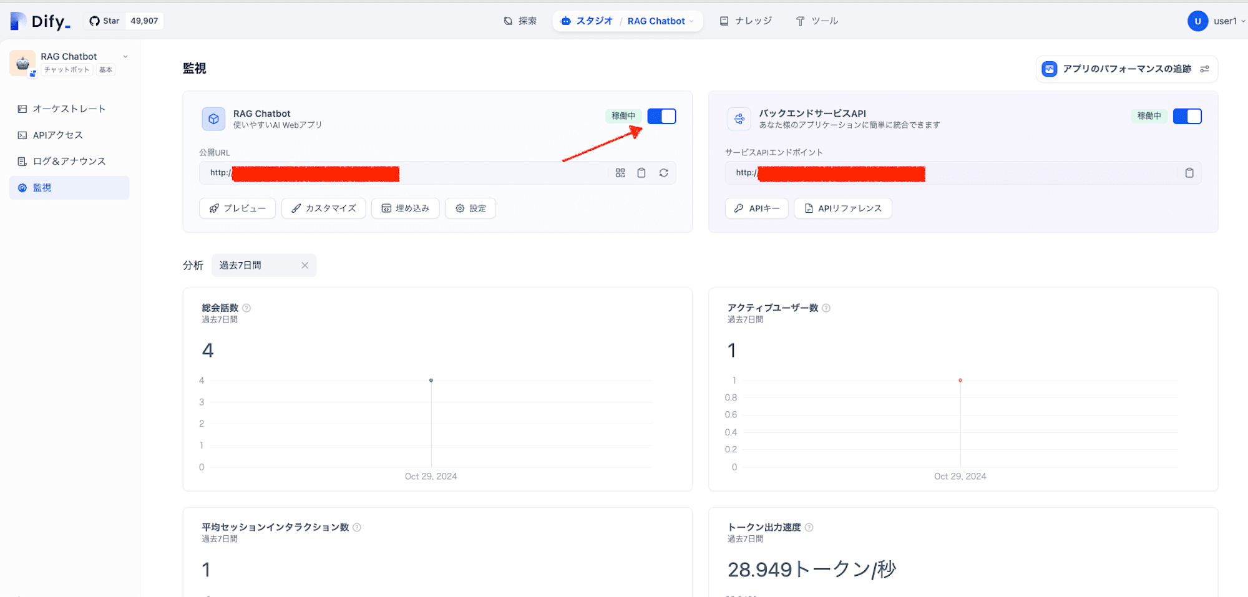Open the GitHub Star badge
This screenshot has height=597, width=1248.
[x=104, y=21]
